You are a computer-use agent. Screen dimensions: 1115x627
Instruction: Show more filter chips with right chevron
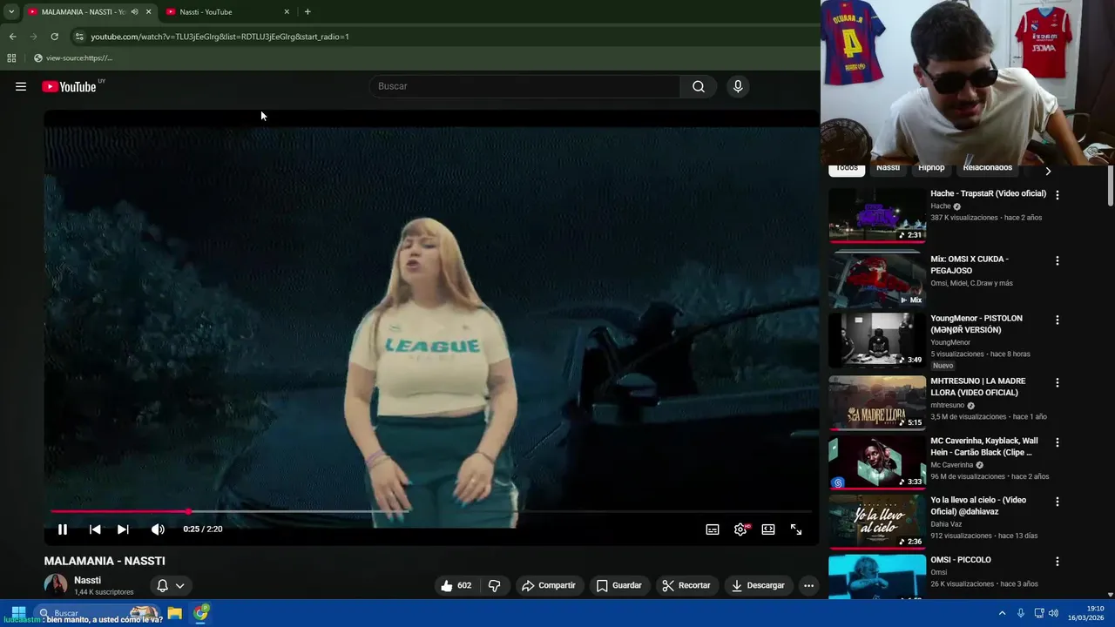pos(1048,171)
